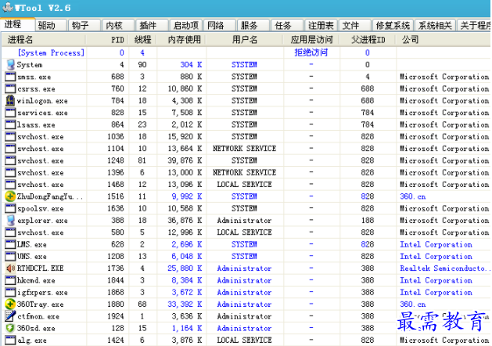Select PID 580 svchost.exe row
The width and height of the screenshot is (492, 346).
click(x=246, y=232)
